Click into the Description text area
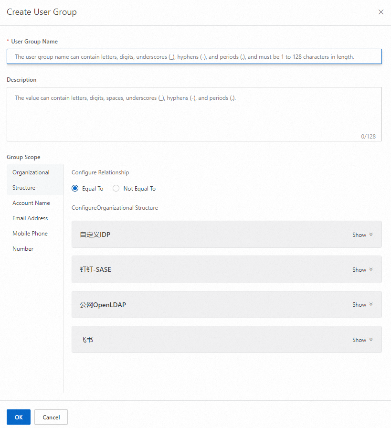 pyautogui.click(x=194, y=114)
